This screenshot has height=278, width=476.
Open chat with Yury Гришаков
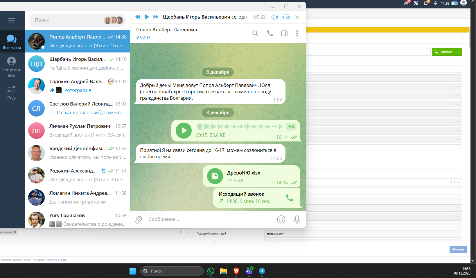tap(77, 219)
